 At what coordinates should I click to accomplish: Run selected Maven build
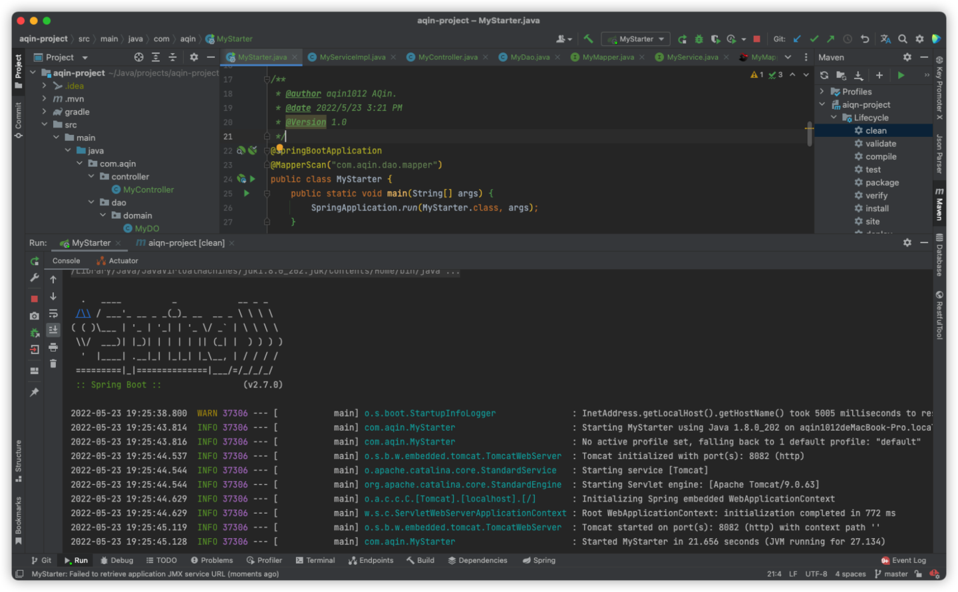901,75
